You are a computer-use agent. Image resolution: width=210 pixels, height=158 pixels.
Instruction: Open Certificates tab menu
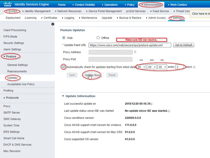tap(49, 18)
